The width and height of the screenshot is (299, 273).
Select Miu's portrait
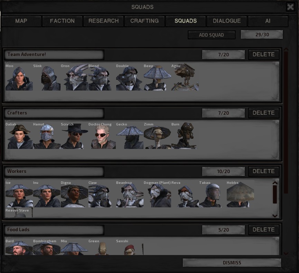point(74,247)
